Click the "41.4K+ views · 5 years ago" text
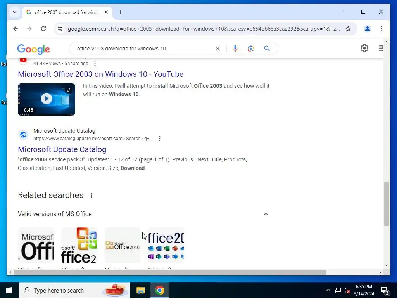The width and height of the screenshot is (397, 298). pos(61,64)
